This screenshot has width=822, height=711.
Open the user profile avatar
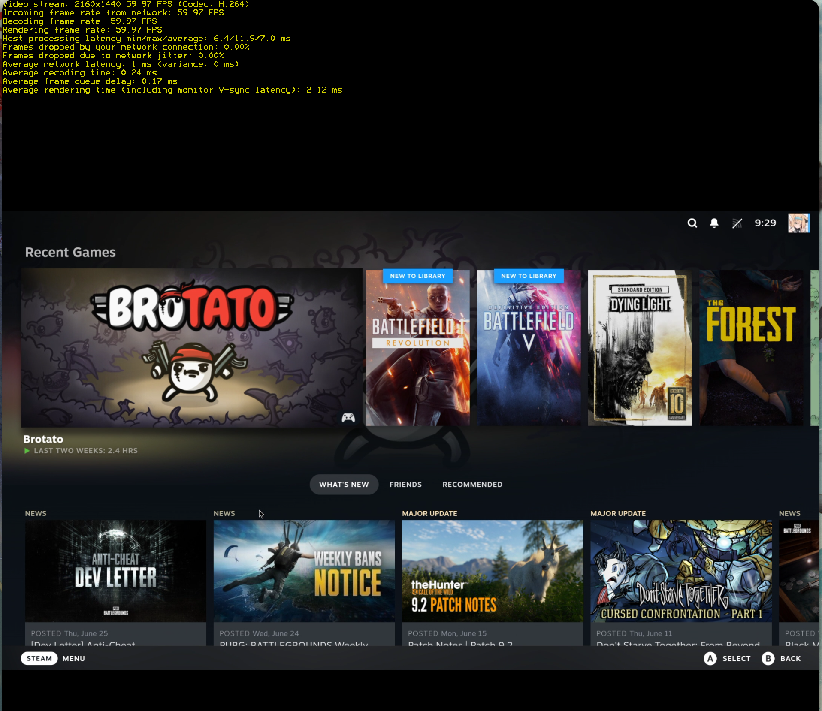point(798,223)
